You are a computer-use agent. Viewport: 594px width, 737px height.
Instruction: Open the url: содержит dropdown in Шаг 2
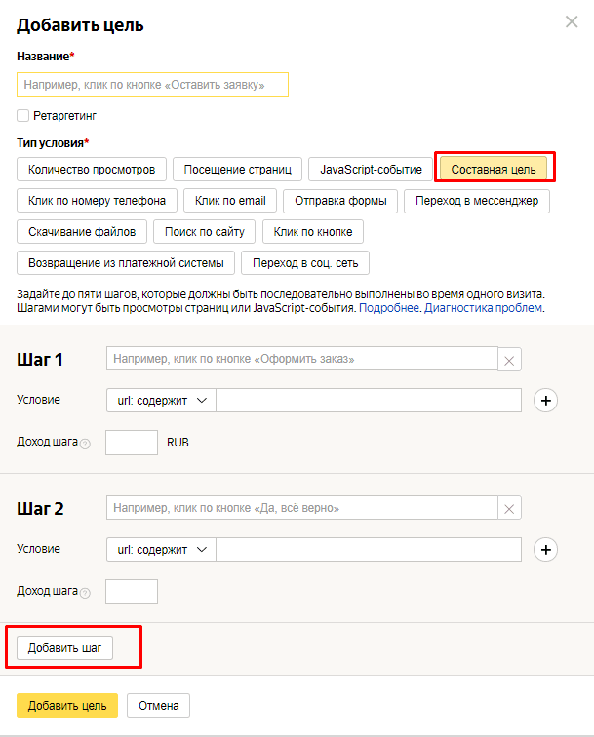coord(161,550)
